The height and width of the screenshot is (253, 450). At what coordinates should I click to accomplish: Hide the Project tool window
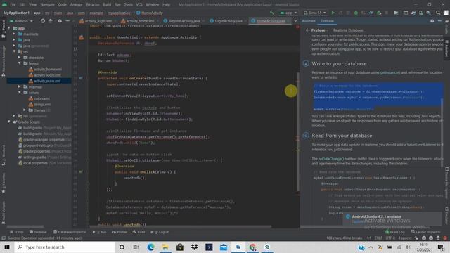pos(67,21)
